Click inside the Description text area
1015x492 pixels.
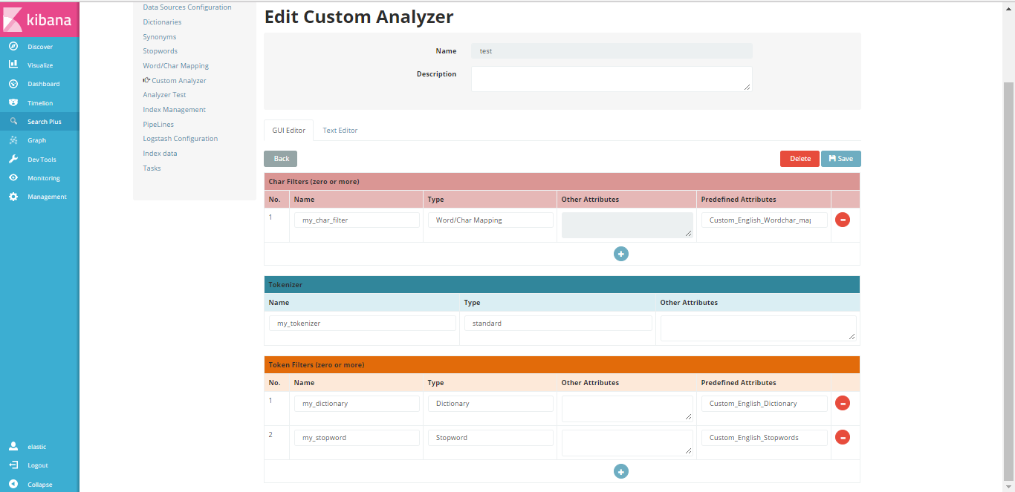(611, 78)
